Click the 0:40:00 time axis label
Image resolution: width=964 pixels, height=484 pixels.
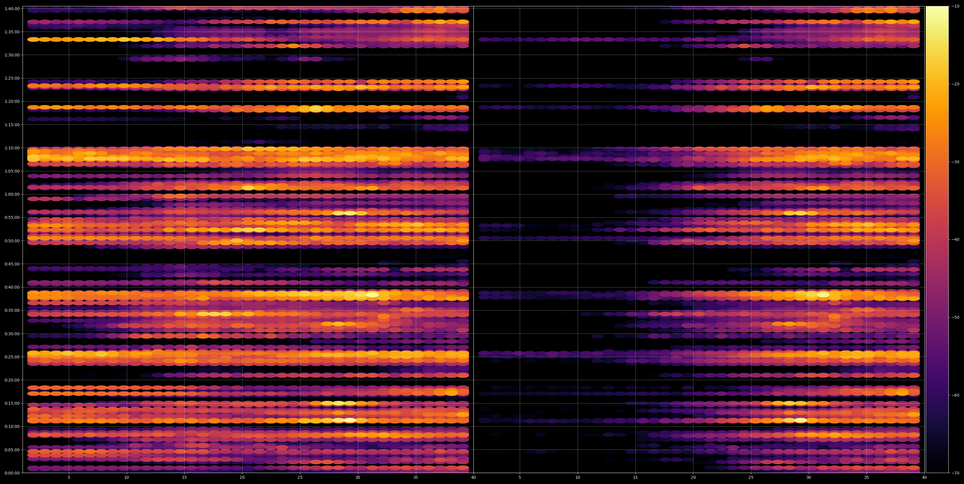pyautogui.click(x=12, y=287)
